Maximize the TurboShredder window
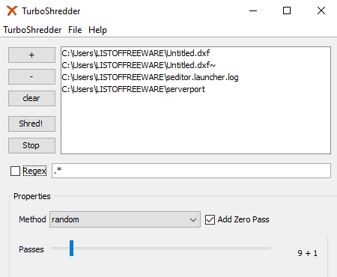This screenshot has height=277, width=337. point(287,10)
